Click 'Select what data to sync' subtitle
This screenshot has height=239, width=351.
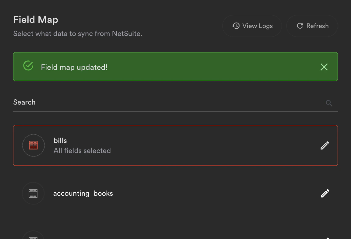[78, 34]
